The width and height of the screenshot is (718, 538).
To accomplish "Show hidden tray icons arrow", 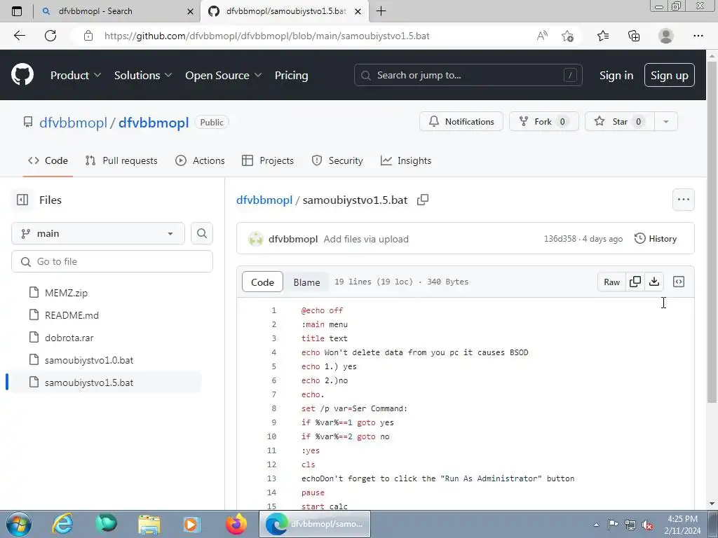I will (x=596, y=525).
